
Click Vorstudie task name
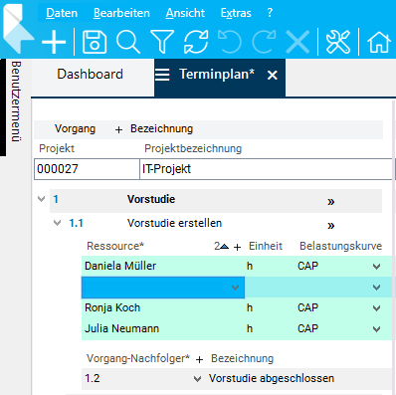coord(151,199)
